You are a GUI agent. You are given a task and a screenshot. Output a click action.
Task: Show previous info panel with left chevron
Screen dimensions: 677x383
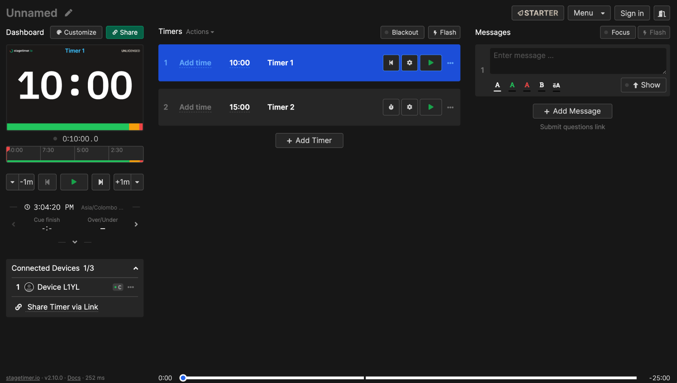click(x=14, y=224)
